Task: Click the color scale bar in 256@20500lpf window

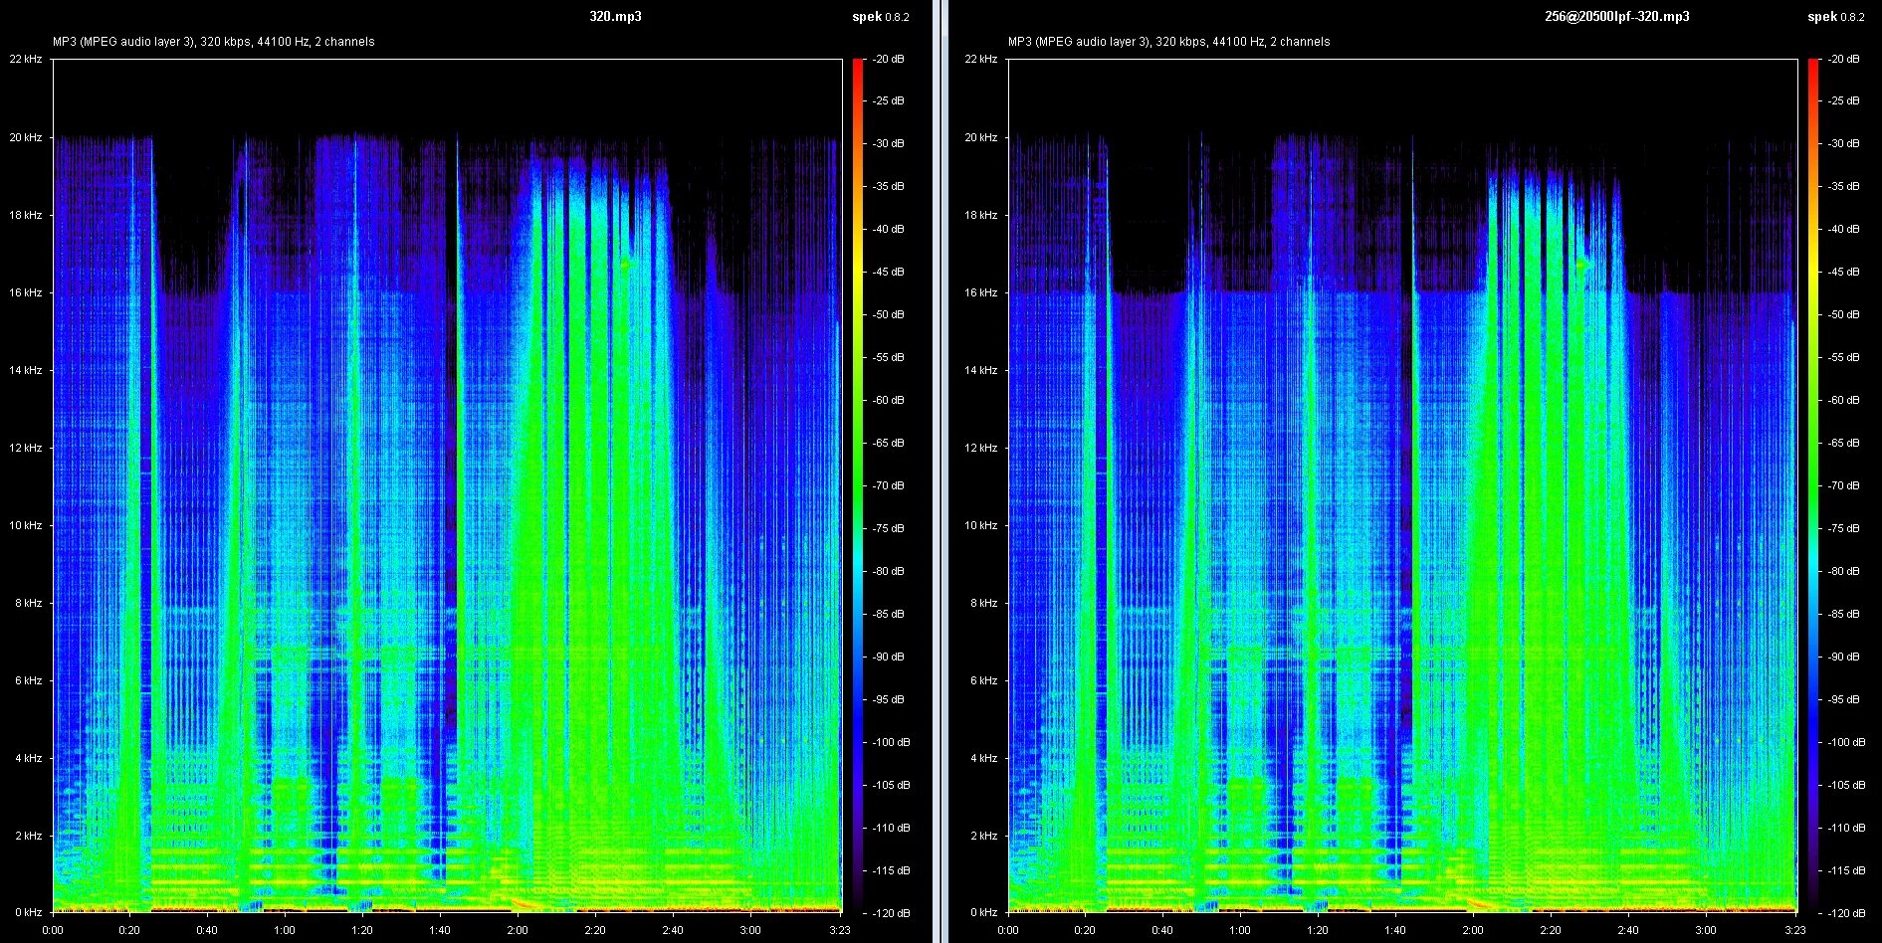Action: 1813,485
